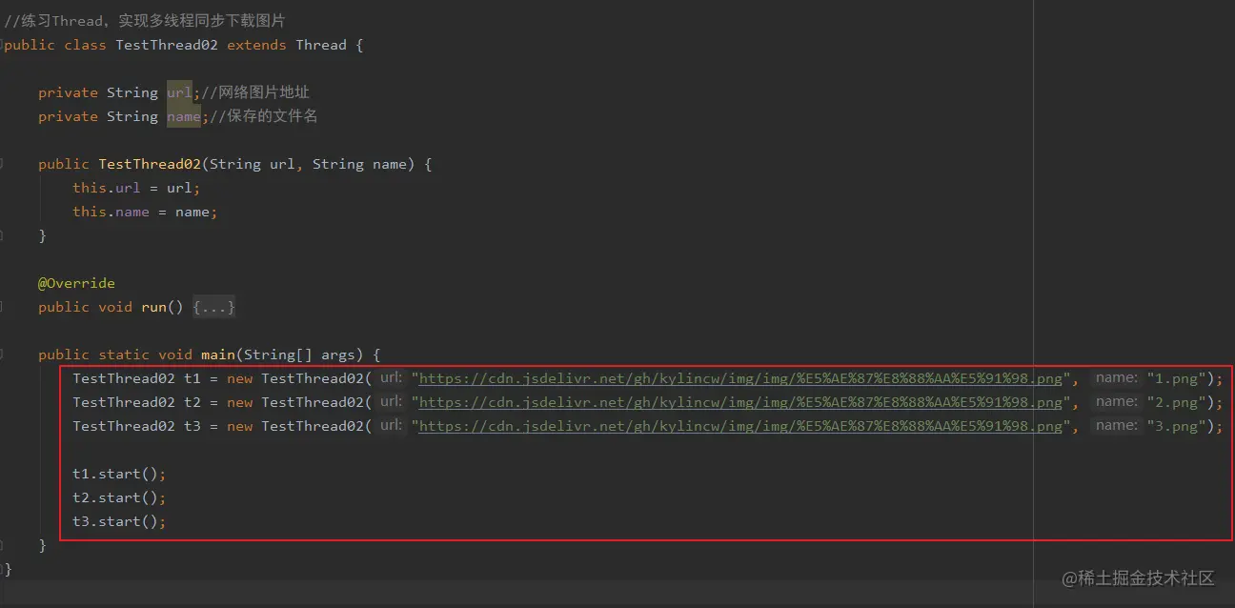Click the name: hint before "3.png"
The height and width of the screenshot is (608, 1235).
point(1117,425)
